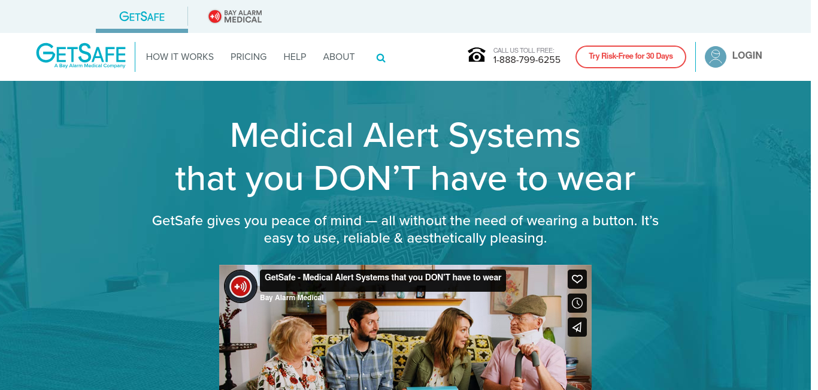Image resolution: width=818 pixels, height=390 pixels.
Task: Click the Bay Alarm Medical channel name
Action: [x=292, y=298]
